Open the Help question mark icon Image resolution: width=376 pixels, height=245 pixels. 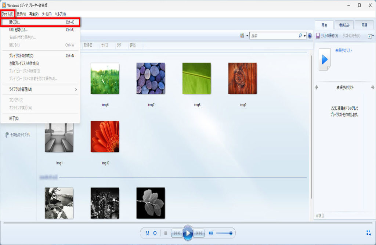(x=310, y=36)
